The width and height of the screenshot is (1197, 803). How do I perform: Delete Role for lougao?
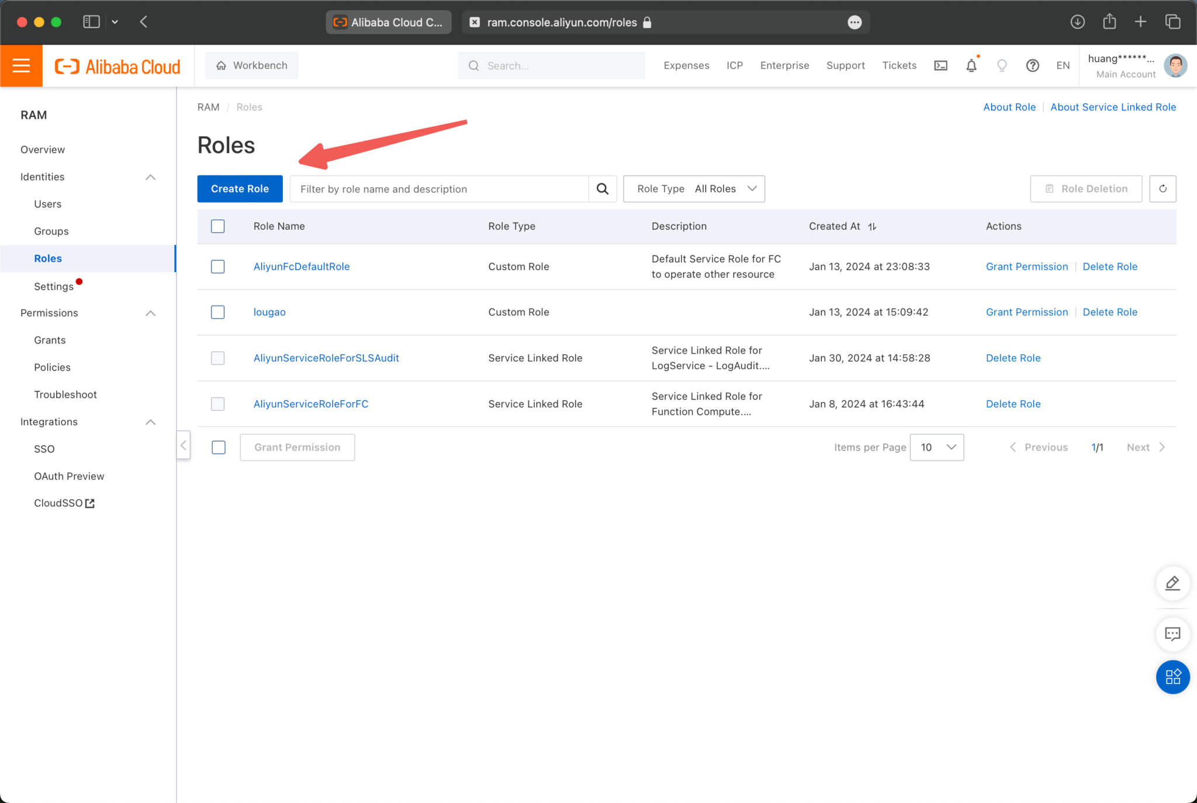coord(1110,312)
